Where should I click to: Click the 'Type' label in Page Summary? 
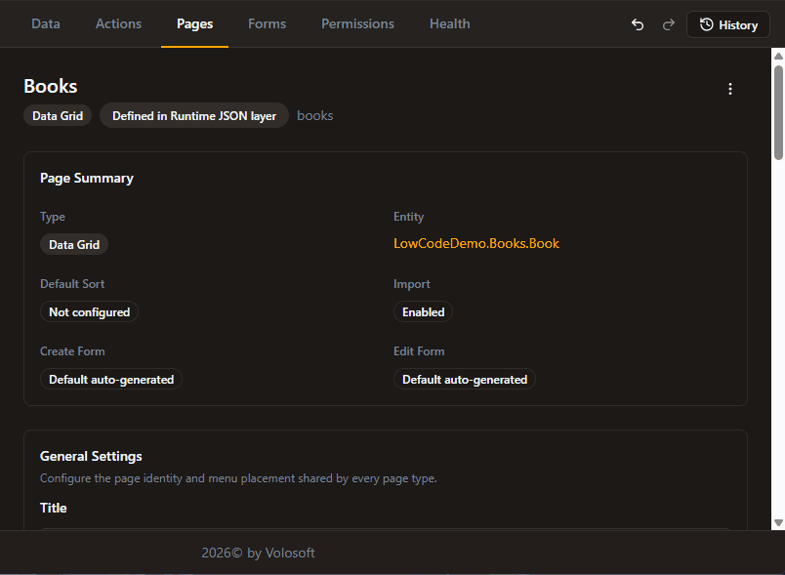tap(53, 217)
